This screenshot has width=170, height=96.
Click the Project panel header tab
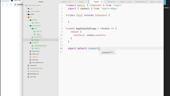[41, 2]
